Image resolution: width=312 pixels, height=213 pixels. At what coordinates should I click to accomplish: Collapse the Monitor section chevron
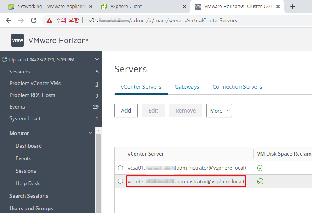tap(90, 133)
